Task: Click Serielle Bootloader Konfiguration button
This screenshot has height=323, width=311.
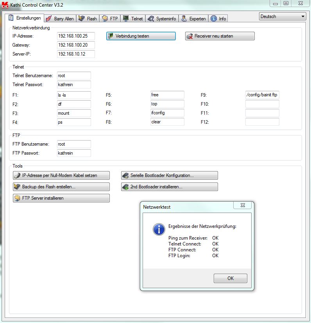Action: (170, 175)
